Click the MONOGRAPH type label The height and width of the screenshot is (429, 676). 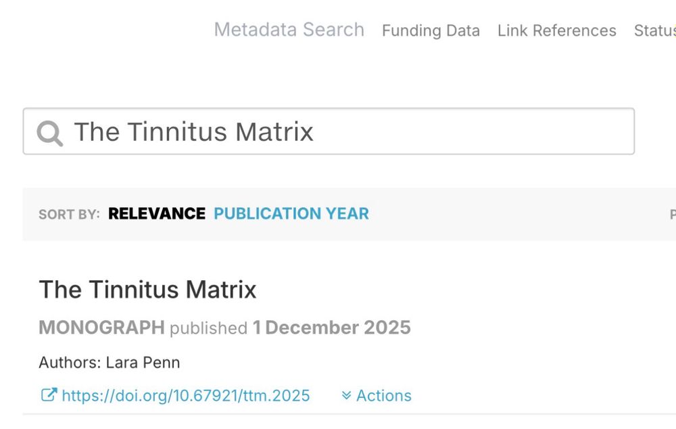pyautogui.click(x=102, y=328)
